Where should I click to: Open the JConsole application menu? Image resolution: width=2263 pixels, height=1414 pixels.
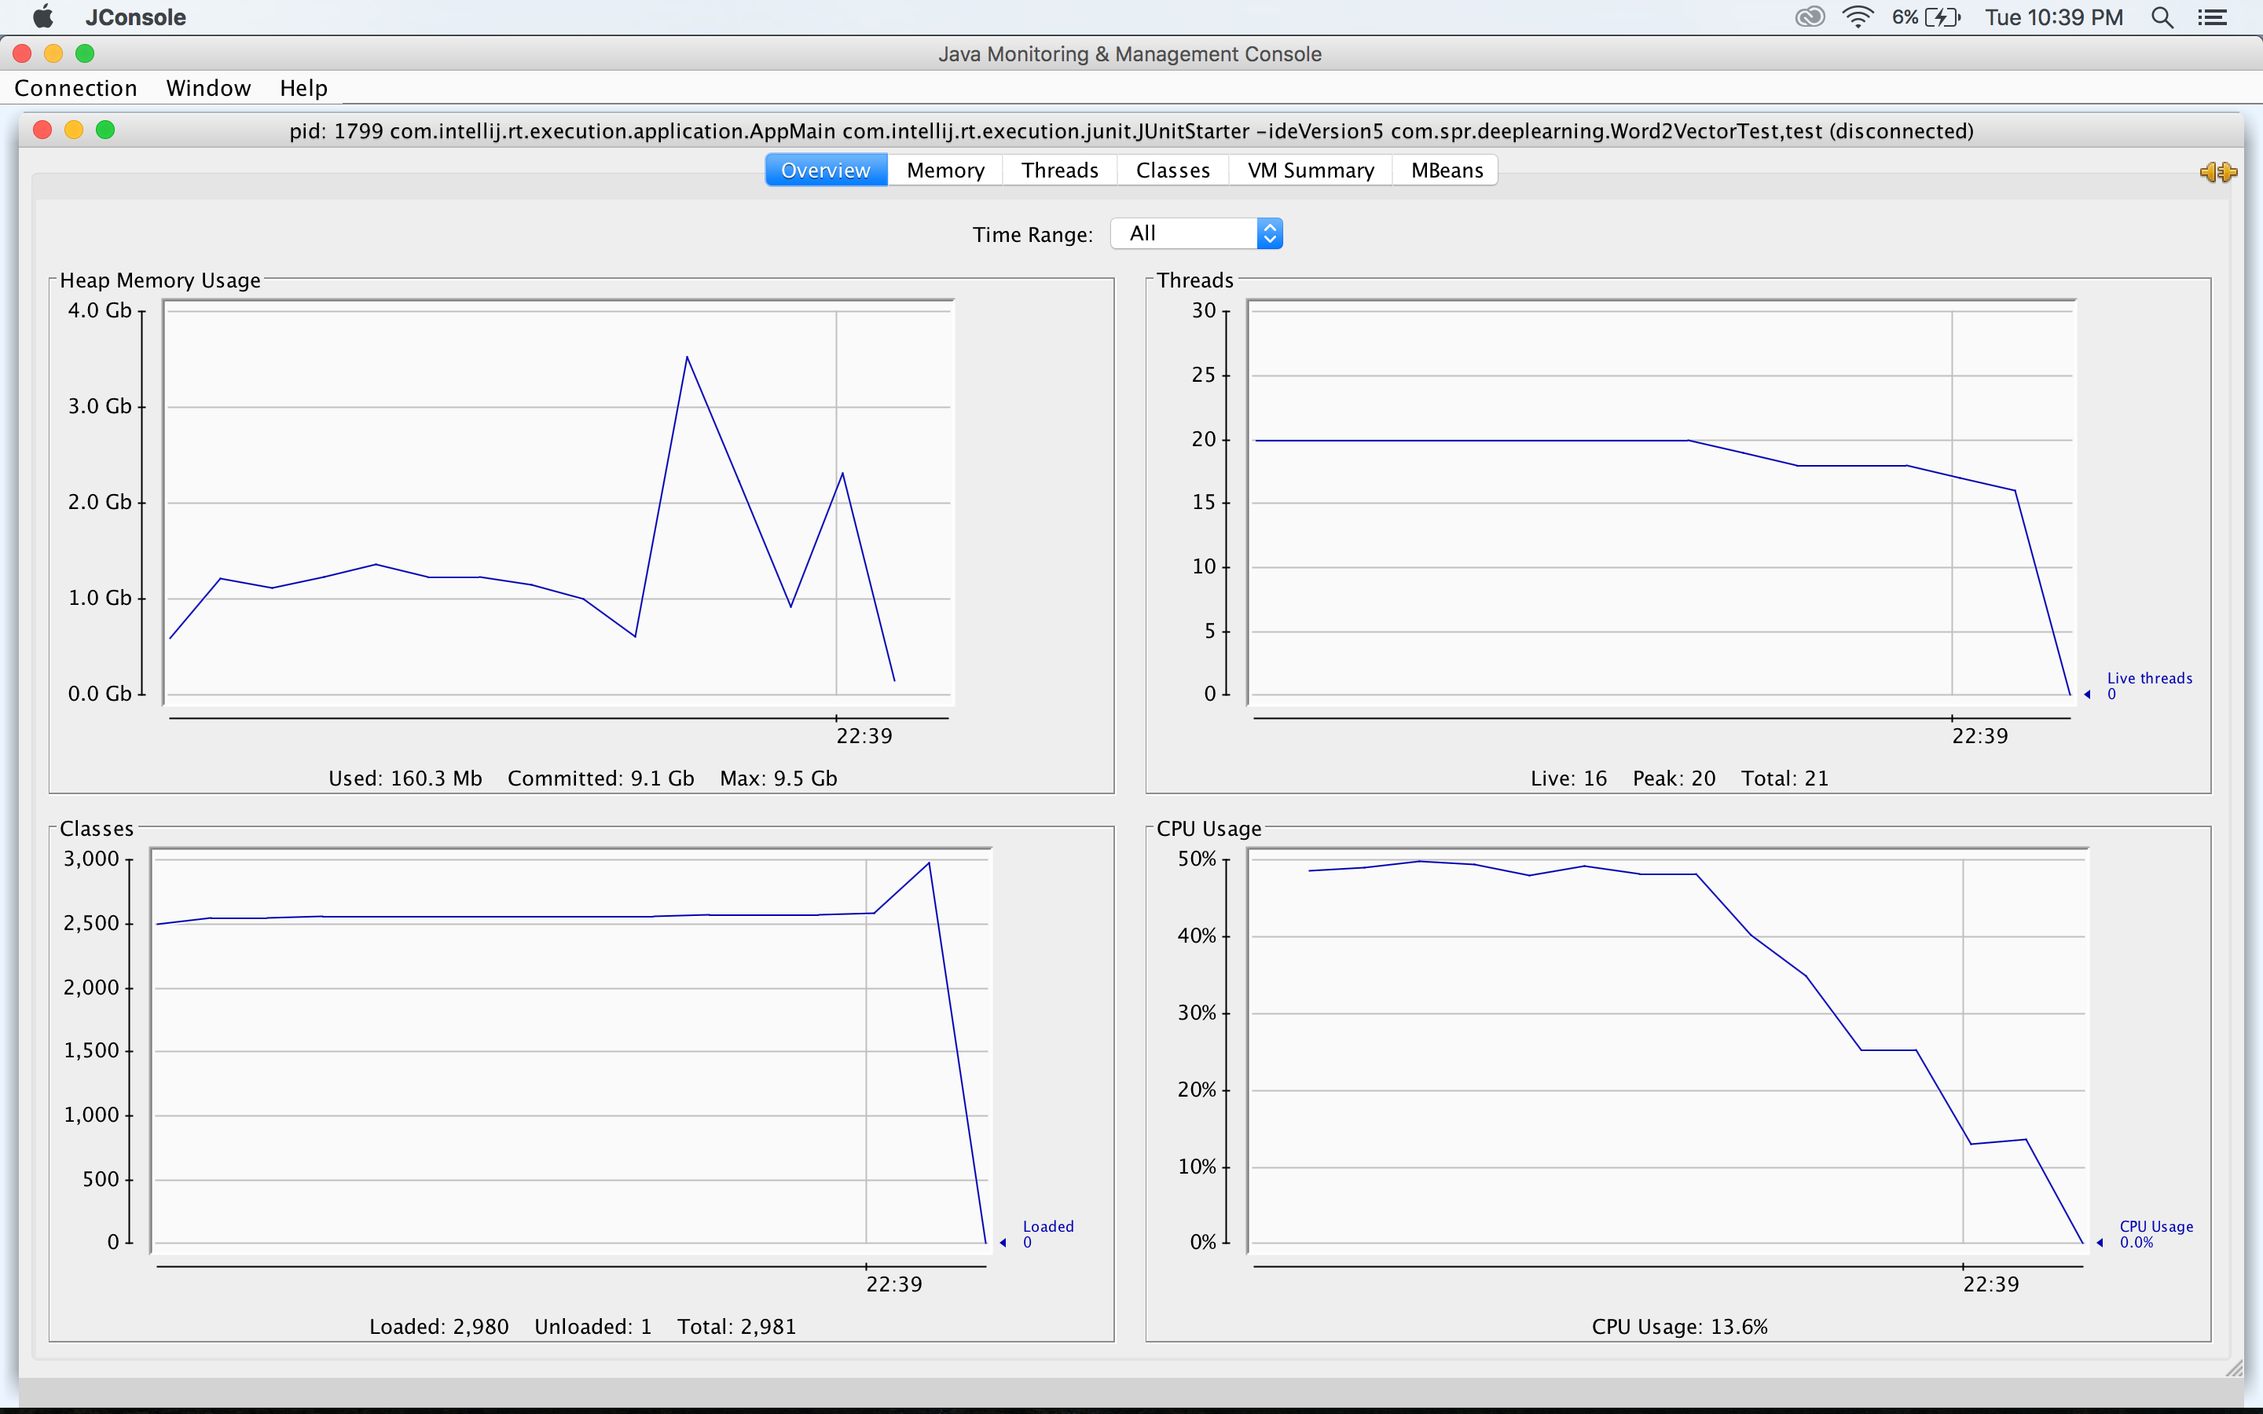pyautogui.click(x=136, y=16)
